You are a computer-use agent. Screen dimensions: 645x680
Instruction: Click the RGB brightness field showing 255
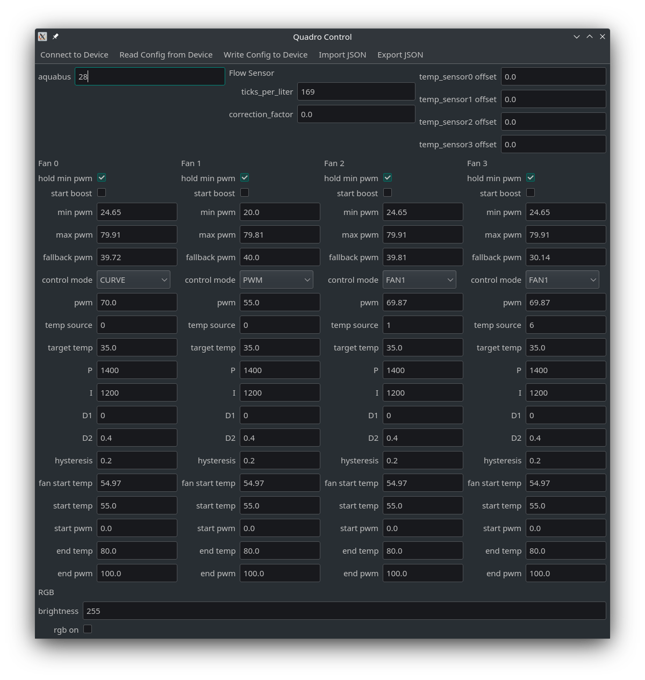[x=345, y=611]
